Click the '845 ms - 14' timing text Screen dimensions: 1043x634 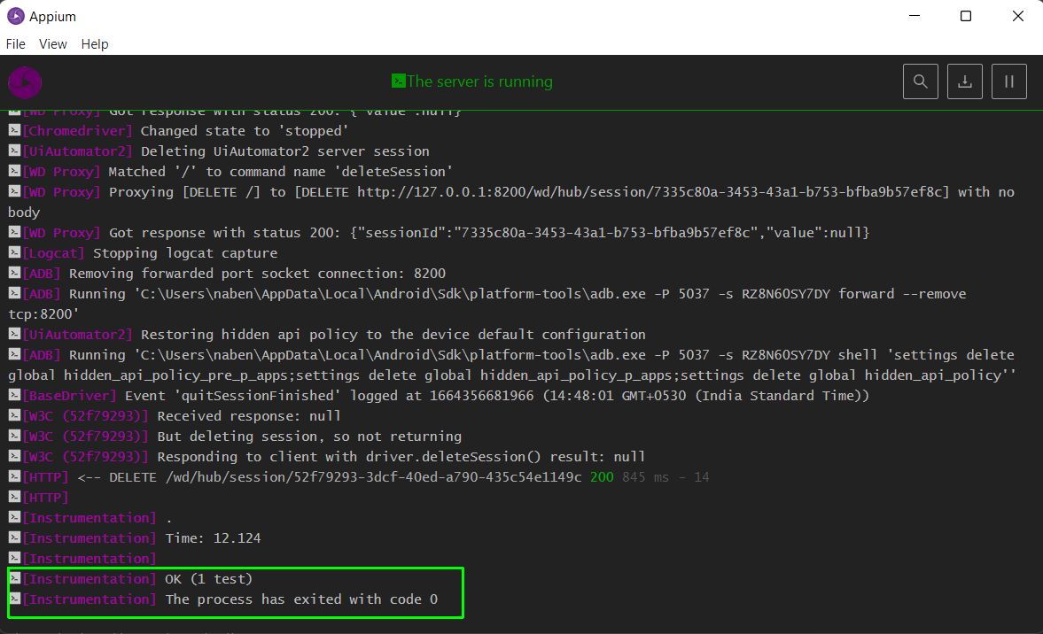click(665, 477)
